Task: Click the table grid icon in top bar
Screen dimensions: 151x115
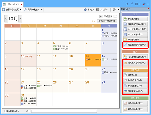Action: pyautogui.click(x=137, y=4)
